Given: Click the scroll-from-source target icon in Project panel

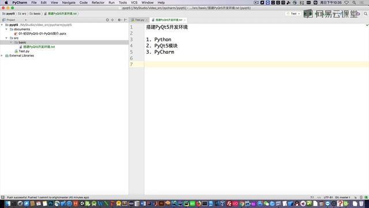Looking at the screenshot, I should click(107, 20).
